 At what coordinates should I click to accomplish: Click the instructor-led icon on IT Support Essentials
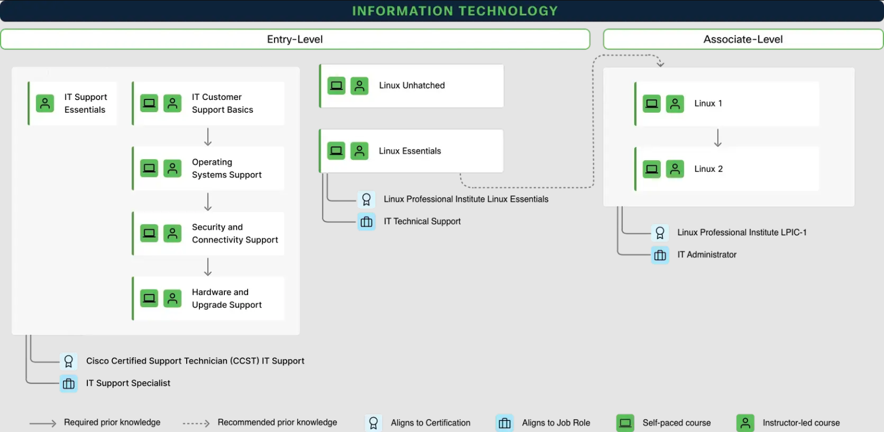pos(45,103)
